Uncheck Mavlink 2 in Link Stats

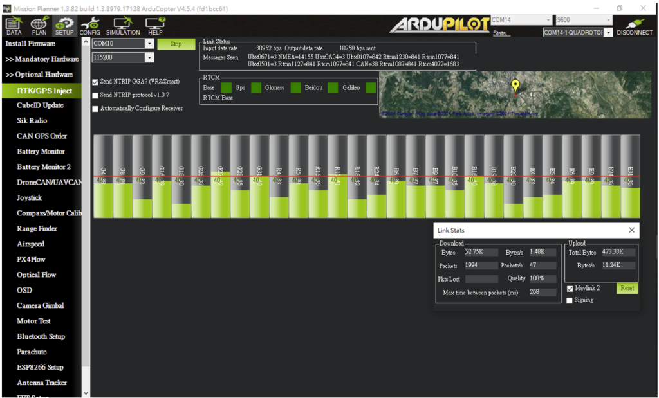[569, 288]
